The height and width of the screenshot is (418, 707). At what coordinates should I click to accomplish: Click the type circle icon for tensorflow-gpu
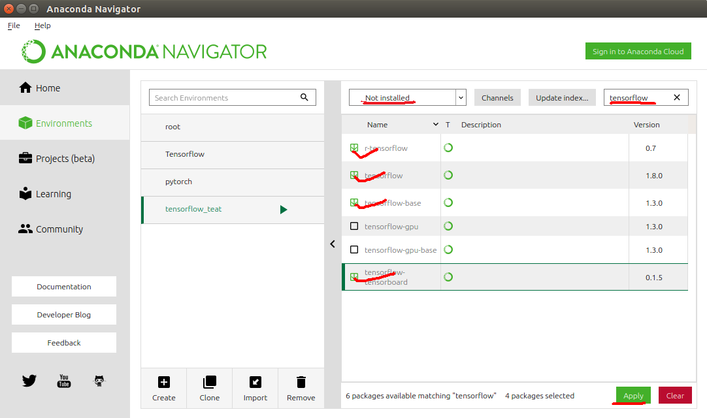point(448,226)
